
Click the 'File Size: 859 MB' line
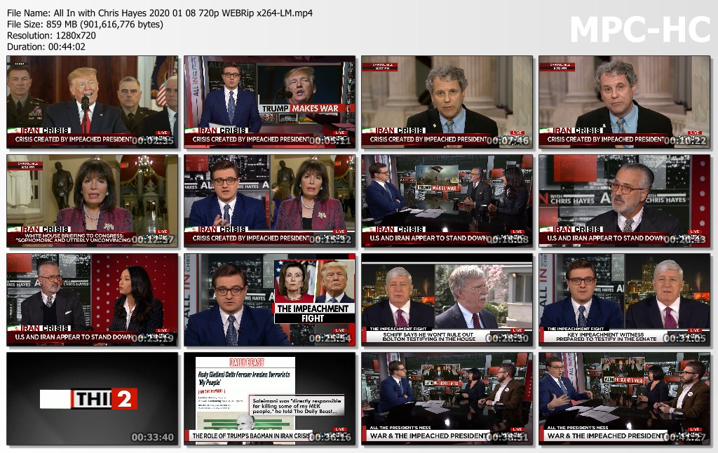coord(85,25)
